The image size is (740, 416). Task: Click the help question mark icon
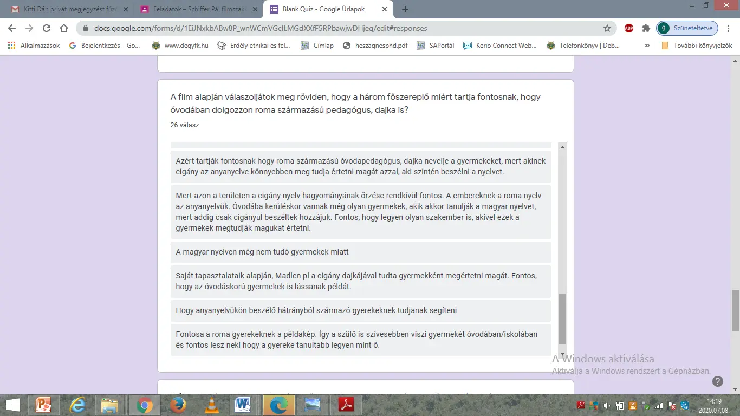tap(718, 381)
